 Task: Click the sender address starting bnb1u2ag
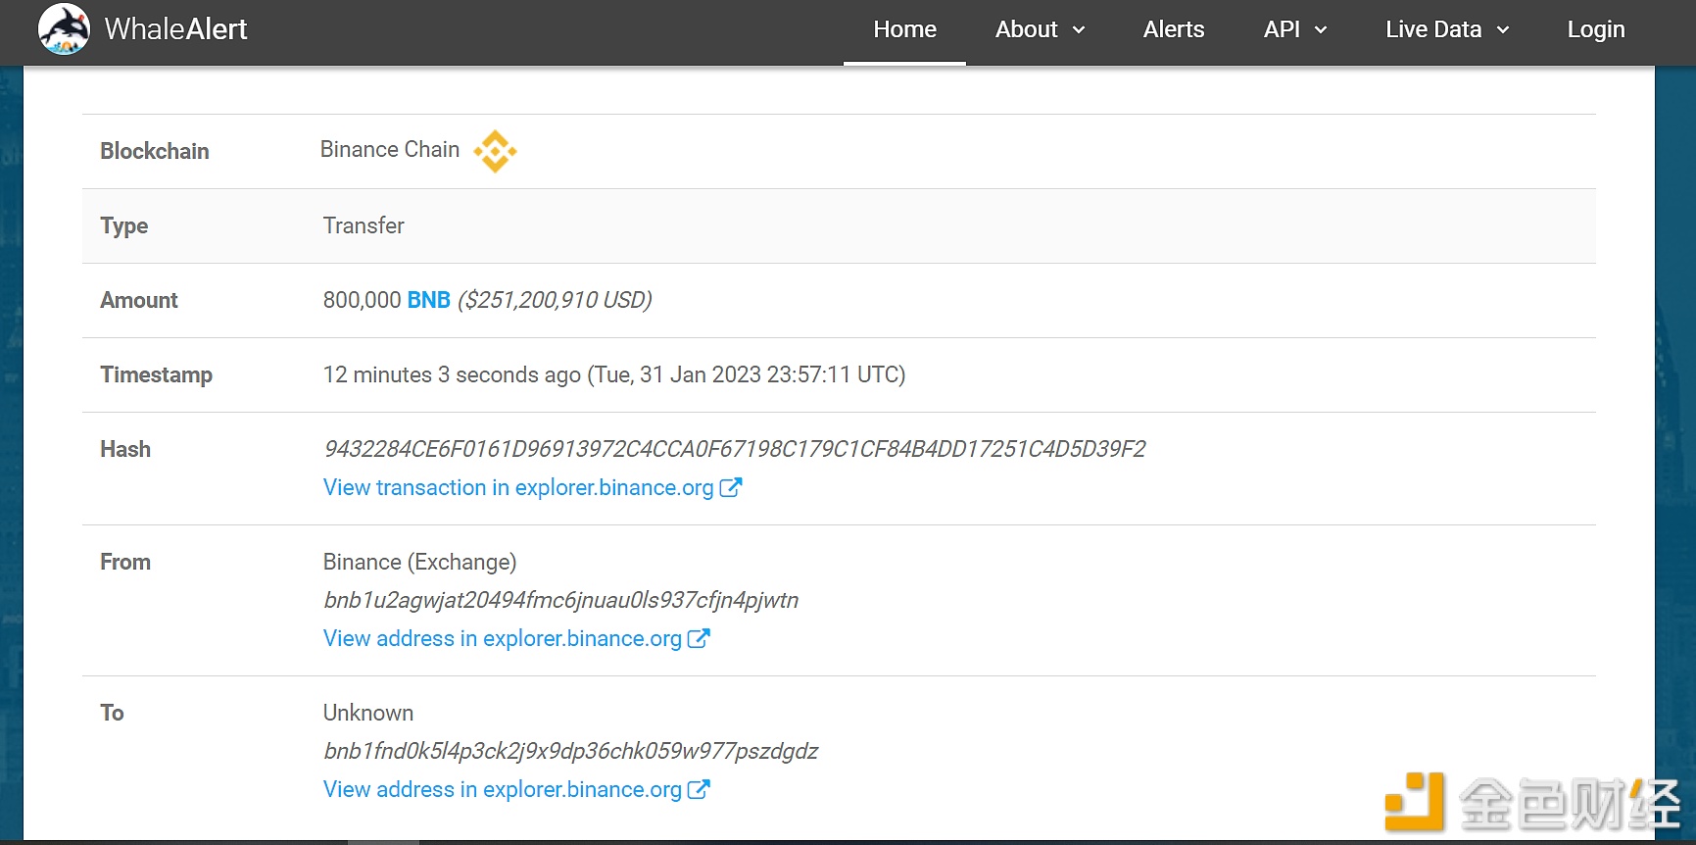pos(560,600)
